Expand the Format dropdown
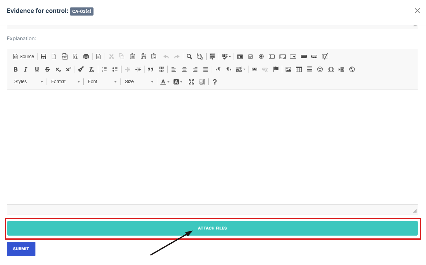The image size is (426, 265). coord(65,82)
